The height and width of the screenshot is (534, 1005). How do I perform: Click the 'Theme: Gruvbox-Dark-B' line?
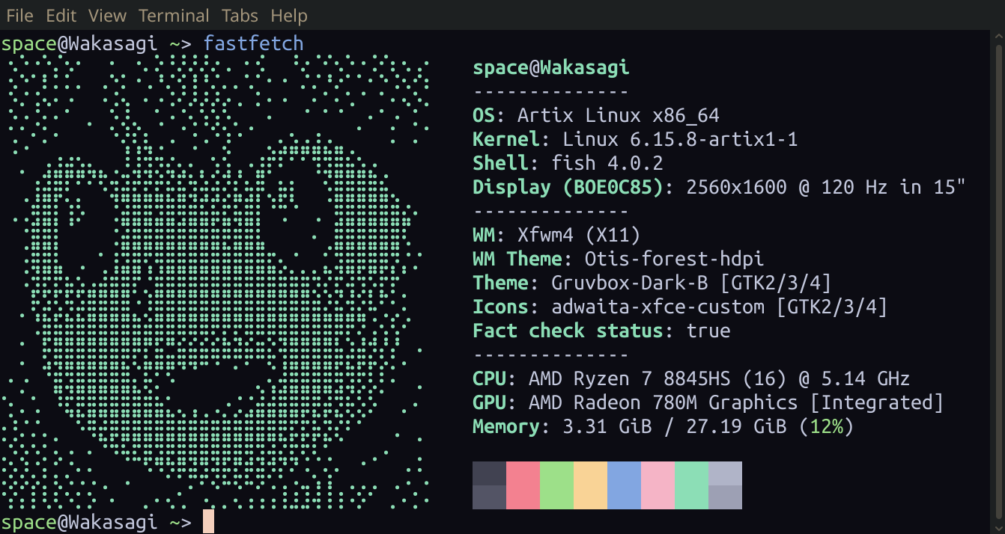coord(652,283)
